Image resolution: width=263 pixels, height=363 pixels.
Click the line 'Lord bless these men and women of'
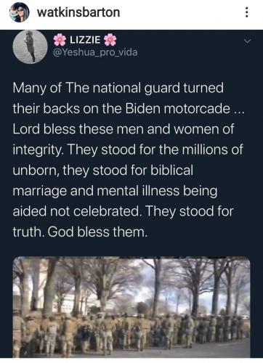pyautogui.click(x=124, y=129)
